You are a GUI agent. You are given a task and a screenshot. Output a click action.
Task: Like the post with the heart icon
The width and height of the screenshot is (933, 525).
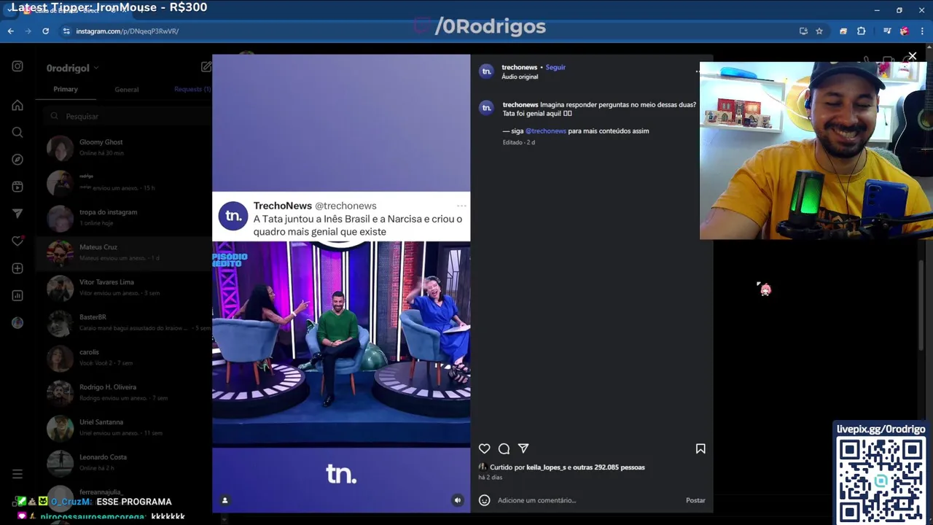(x=484, y=448)
